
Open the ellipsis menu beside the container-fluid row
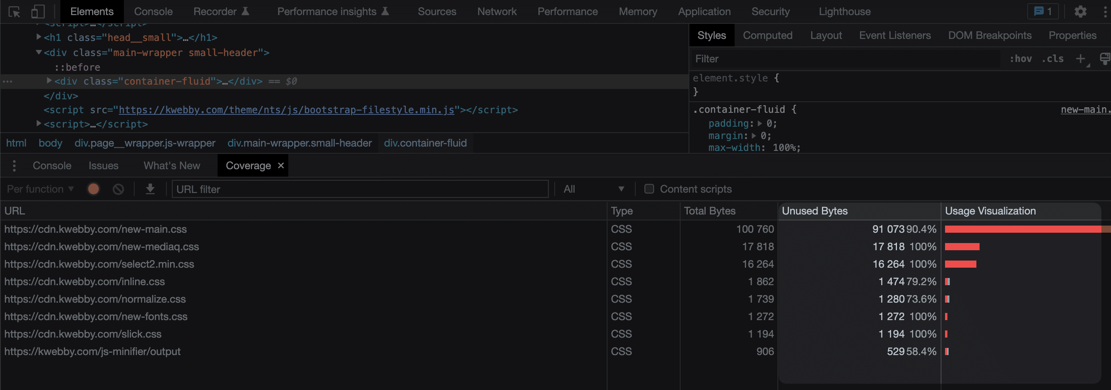click(7, 81)
